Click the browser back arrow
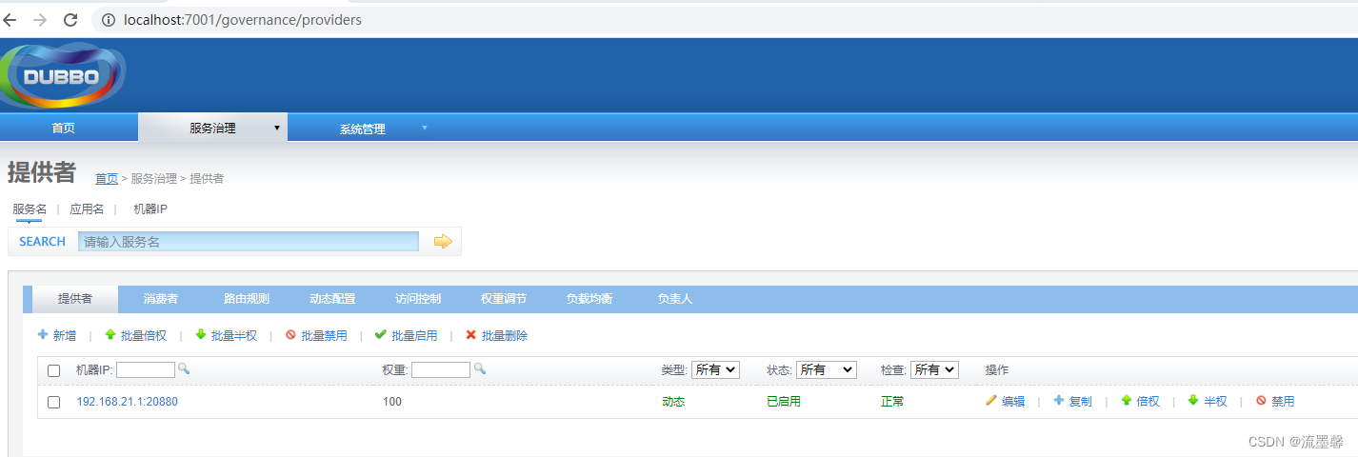Screen dimensions: 1358x457 coord(10,19)
